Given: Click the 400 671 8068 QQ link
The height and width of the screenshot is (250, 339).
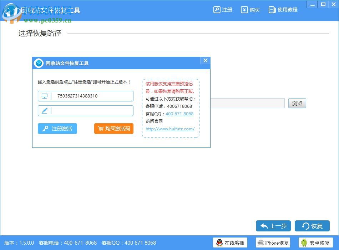Looking at the screenshot, I should click(179, 114).
